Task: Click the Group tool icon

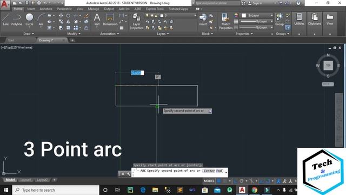Action: click(x=280, y=19)
